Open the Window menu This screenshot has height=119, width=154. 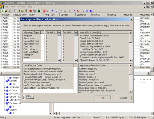point(22,7)
